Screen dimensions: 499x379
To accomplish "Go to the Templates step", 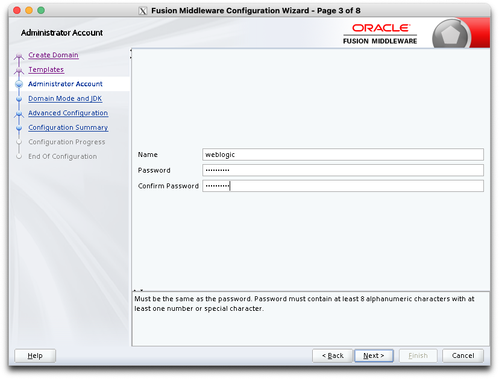I will (46, 69).
